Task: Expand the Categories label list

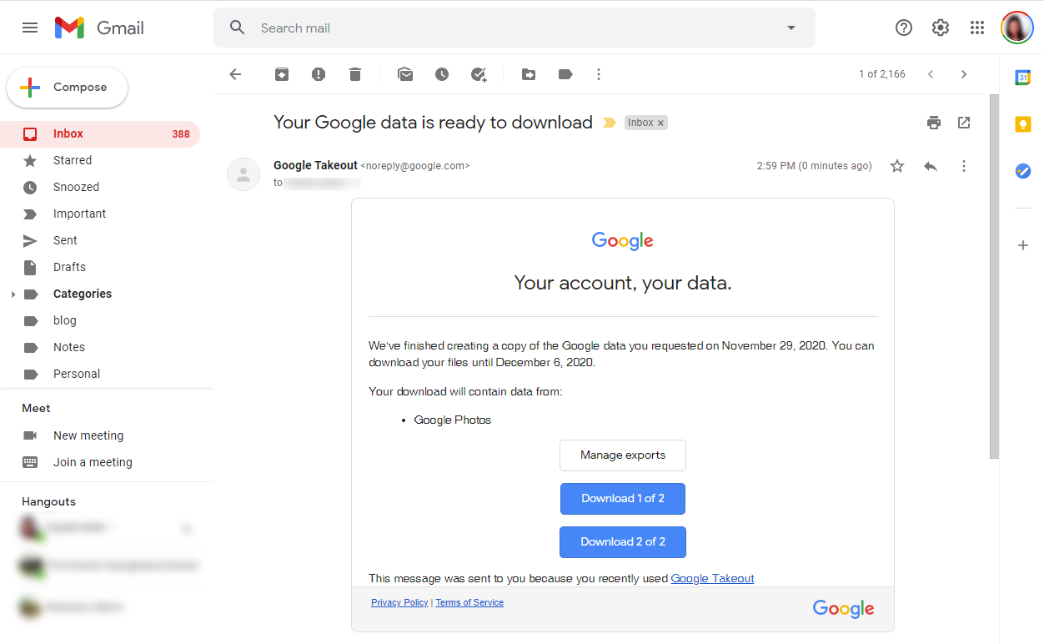Action: [13, 294]
